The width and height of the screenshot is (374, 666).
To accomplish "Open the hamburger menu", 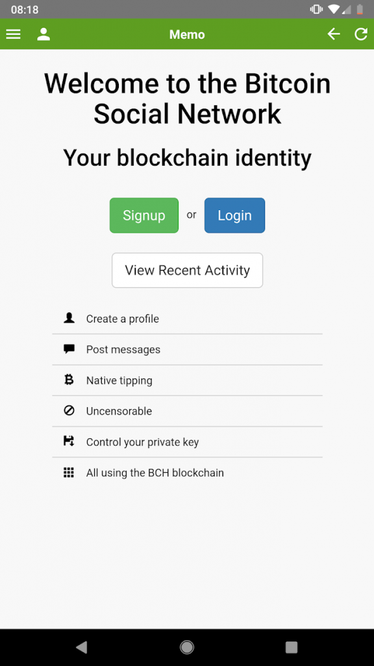I will pos(13,34).
